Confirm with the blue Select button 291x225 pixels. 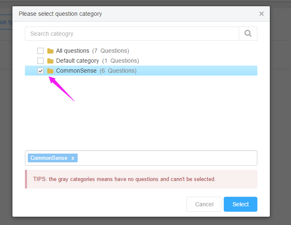click(x=240, y=204)
